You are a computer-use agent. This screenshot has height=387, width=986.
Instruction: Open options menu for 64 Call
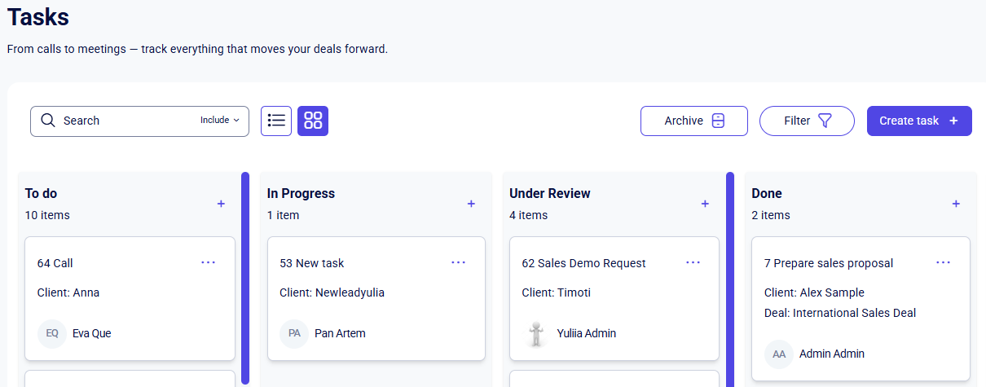coord(209,262)
